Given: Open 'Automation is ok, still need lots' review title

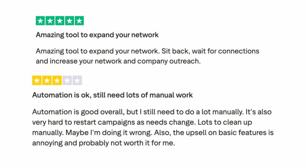Looking at the screenshot, I should 112,95.
